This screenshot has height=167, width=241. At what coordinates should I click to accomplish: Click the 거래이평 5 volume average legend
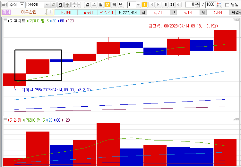(34, 120)
